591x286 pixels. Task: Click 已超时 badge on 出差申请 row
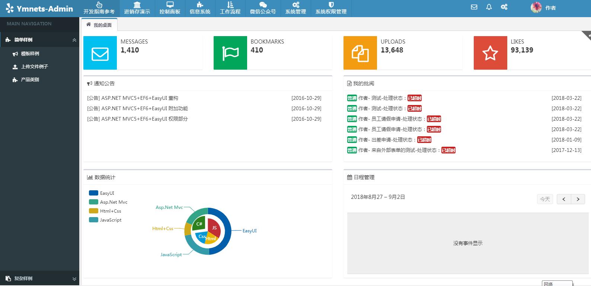point(424,140)
